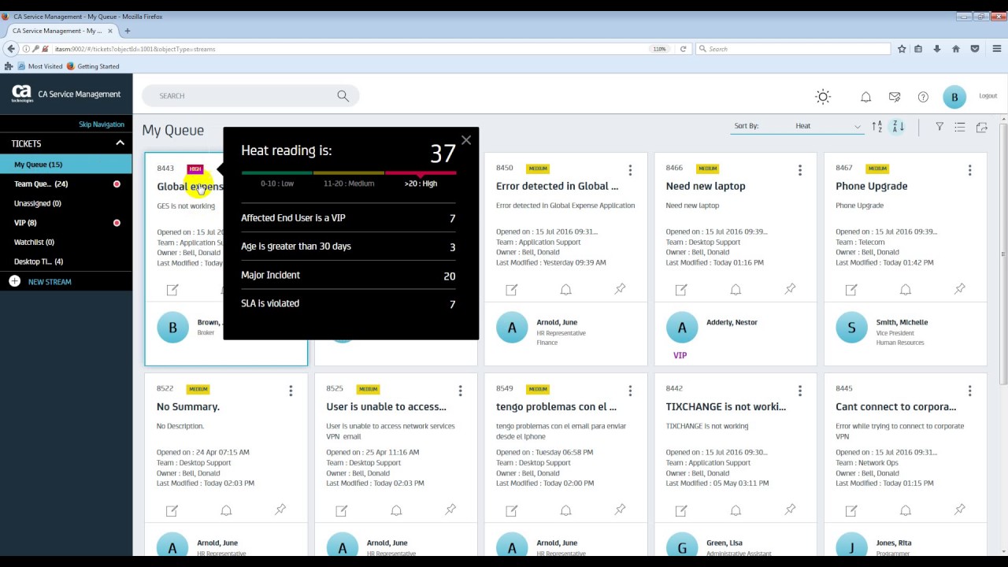Select Unassigned (0) stream

66,203
